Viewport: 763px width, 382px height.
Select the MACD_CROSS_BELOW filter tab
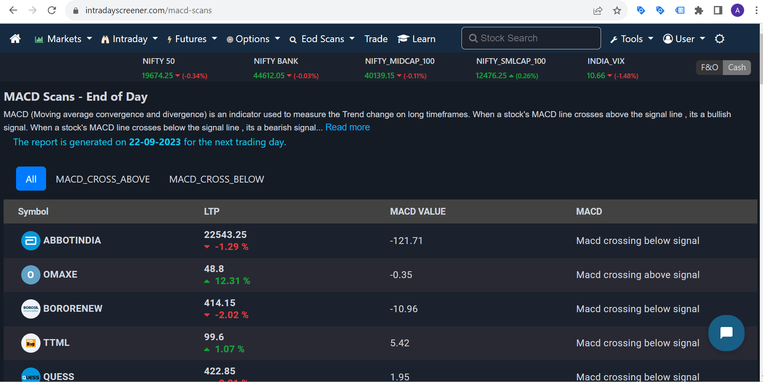click(217, 179)
